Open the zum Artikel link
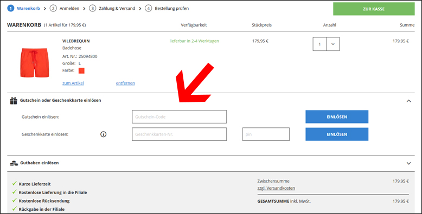The image size is (422, 214). (73, 83)
